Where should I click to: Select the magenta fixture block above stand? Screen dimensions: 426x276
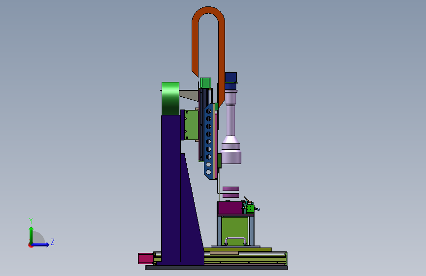point(230,208)
